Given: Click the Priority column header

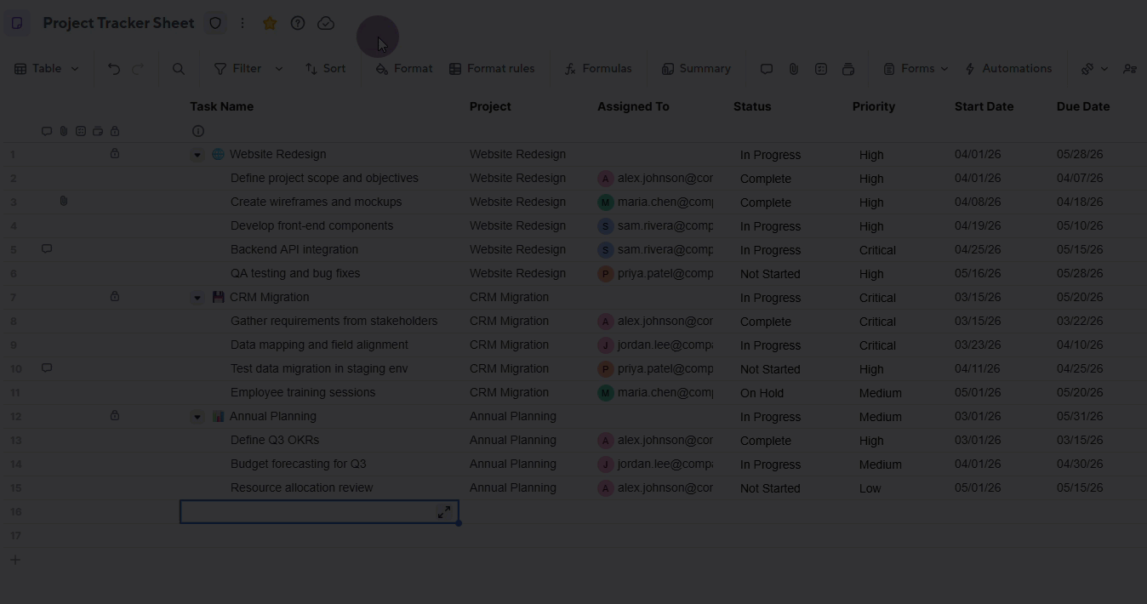Looking at the screenshot, I should point(874,106).
